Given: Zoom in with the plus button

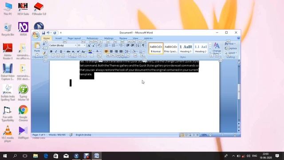Looking at the screenshot, I should (x=235, y=135).
